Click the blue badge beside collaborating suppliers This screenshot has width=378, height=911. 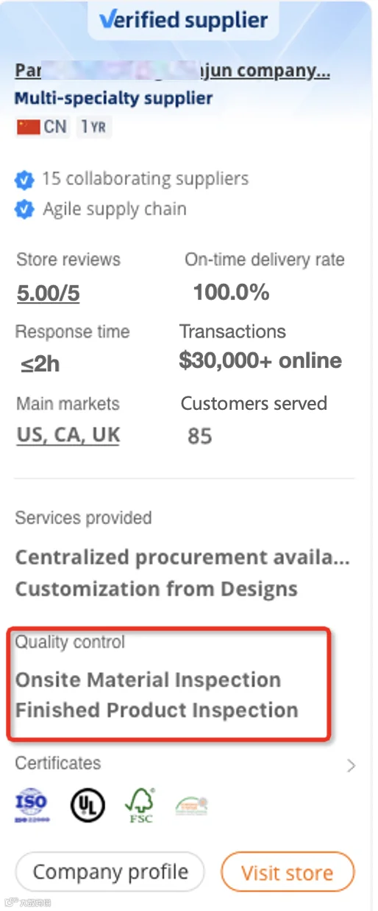pyautogui.click(x=24, y=179)
